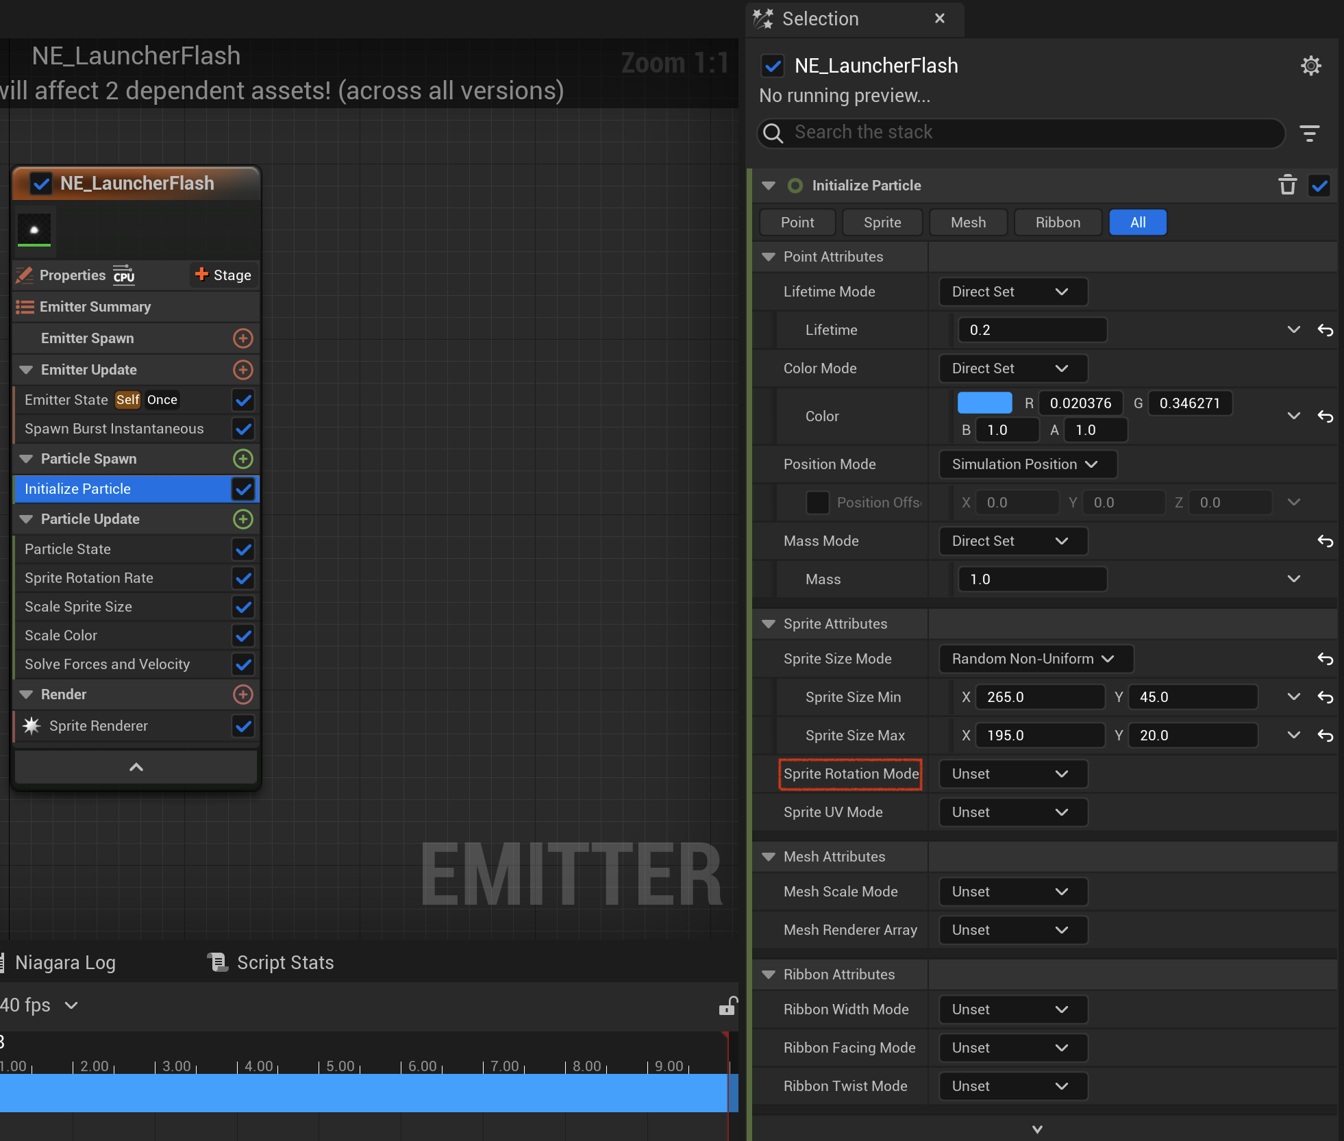The image size is (1344, 1141).
Task: Select the Ribbon filter tab
Action: pyautogui.click(x=1058, y=223)
